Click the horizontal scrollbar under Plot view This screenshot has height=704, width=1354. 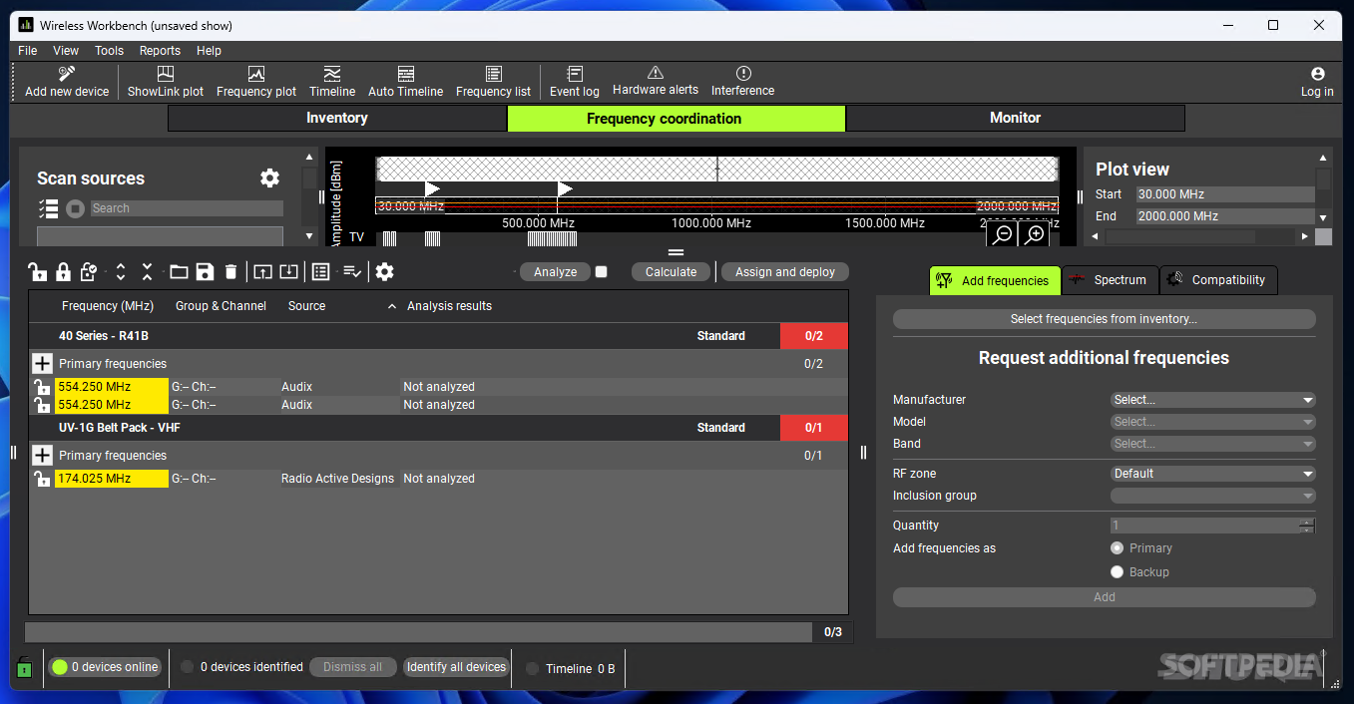pos(1201,236)
